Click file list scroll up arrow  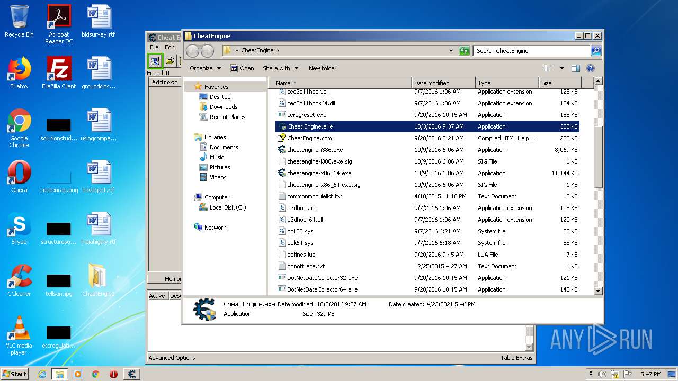pyautogui.click(x=598, y=81)
